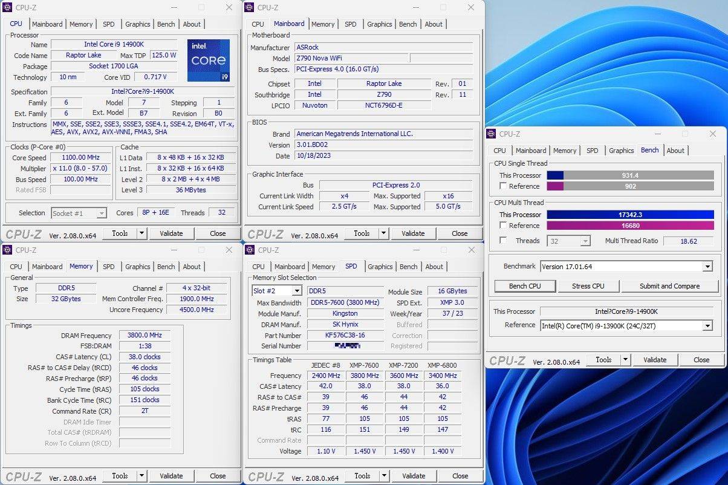728x485 pixels.
Task: Enable the Reference checkbox under CPU Multi Thread
Action: point(503,226)
